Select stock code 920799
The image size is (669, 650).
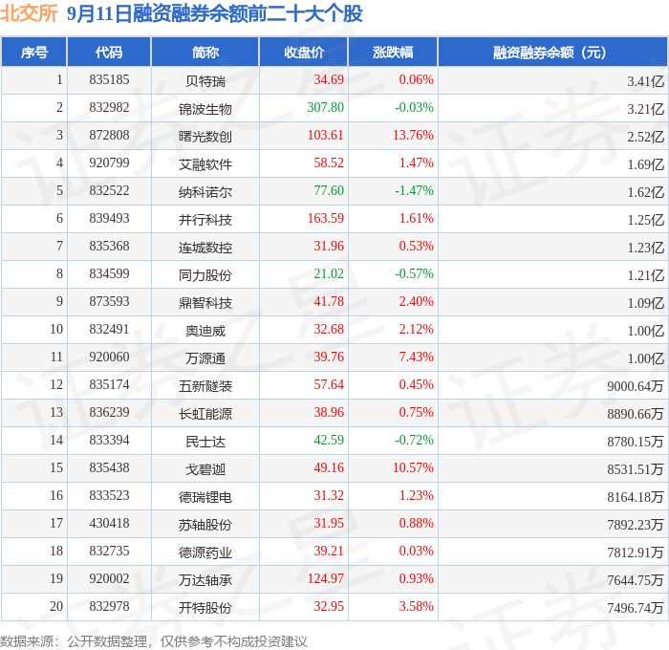[109, 162]
